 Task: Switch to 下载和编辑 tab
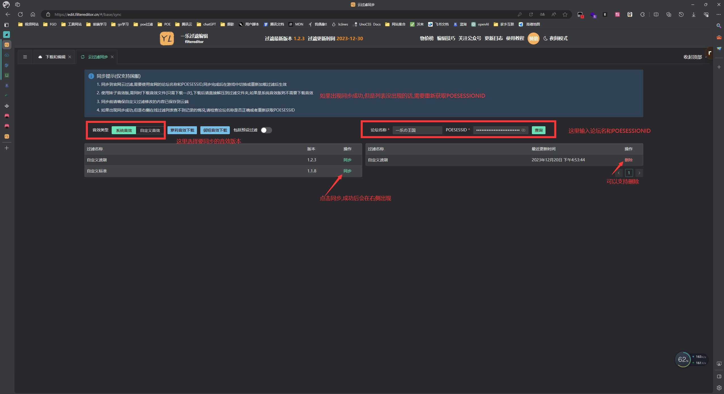pos(55,57)
